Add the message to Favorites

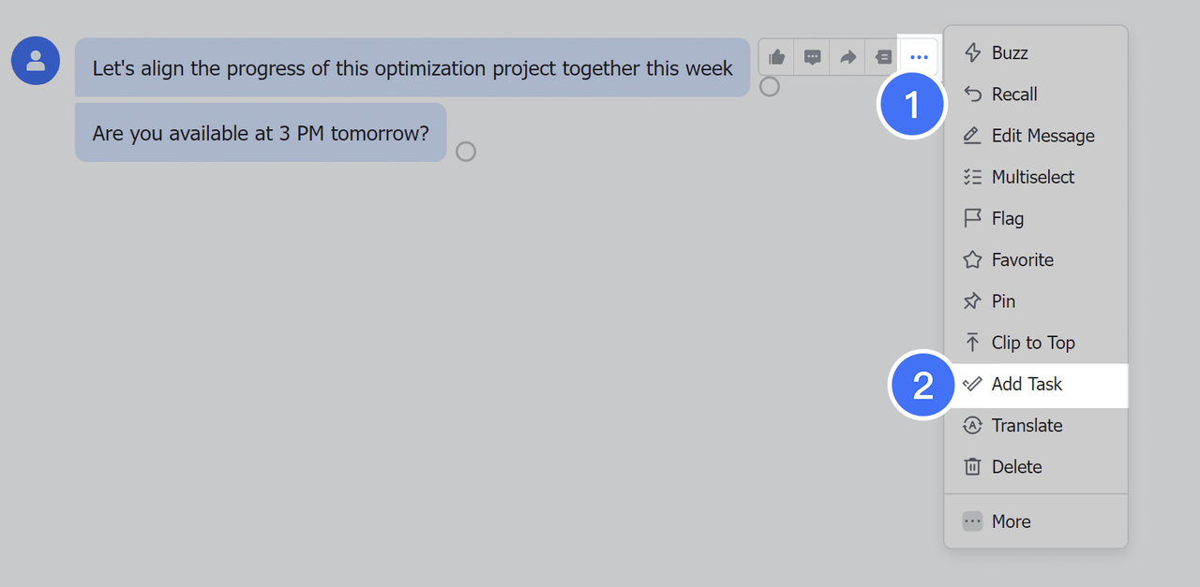(x=1022, y=259)
